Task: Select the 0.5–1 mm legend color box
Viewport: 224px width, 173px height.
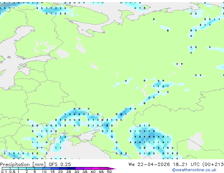Action: point(14,168)
